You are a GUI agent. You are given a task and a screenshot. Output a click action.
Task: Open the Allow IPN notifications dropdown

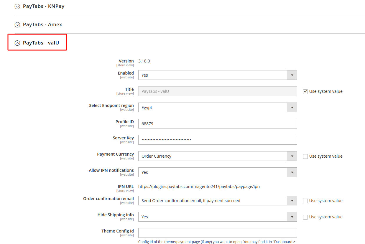218,172
